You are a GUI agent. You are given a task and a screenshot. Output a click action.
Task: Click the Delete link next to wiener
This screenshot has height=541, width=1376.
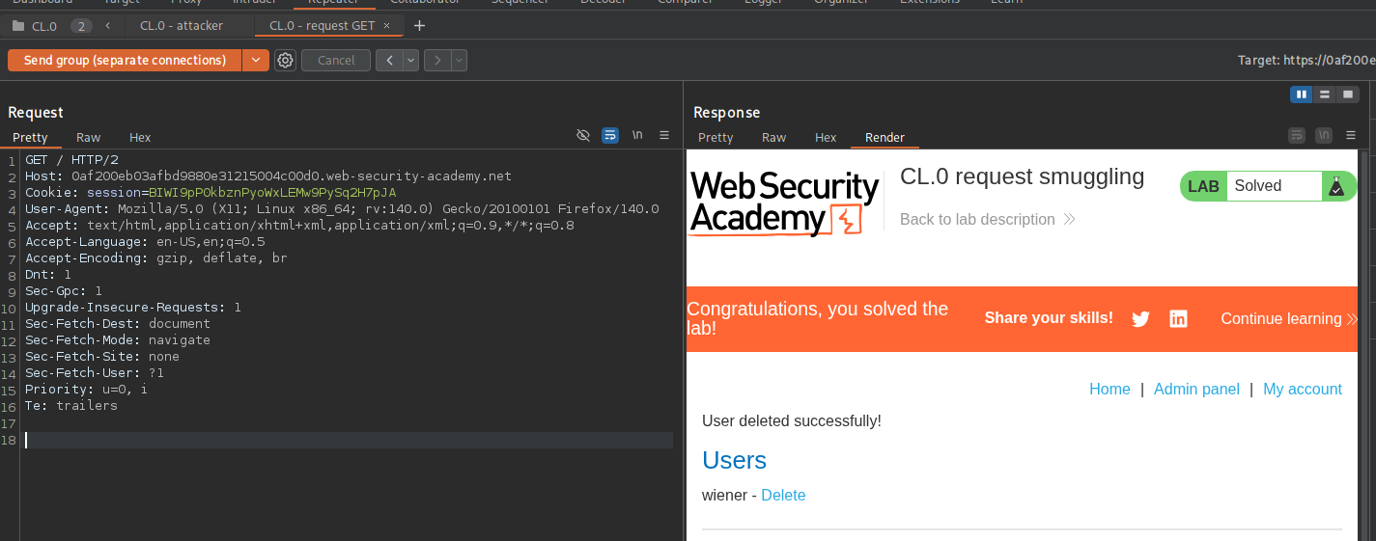click(x=783, y=496)
